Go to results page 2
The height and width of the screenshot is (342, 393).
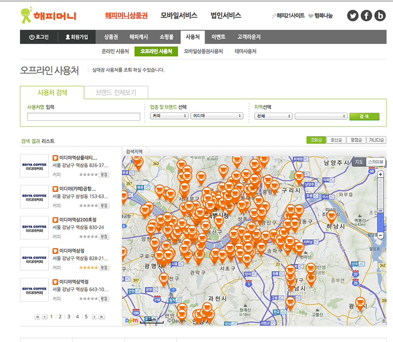[60, 316]
